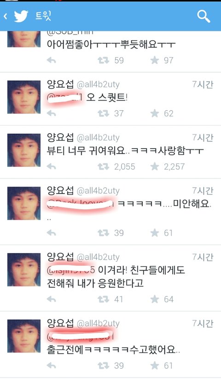Screen dimensions: 221x379
Task: Open 양요섭 name on 오 스퀫트! tweet
Action: tap(60, 84)
